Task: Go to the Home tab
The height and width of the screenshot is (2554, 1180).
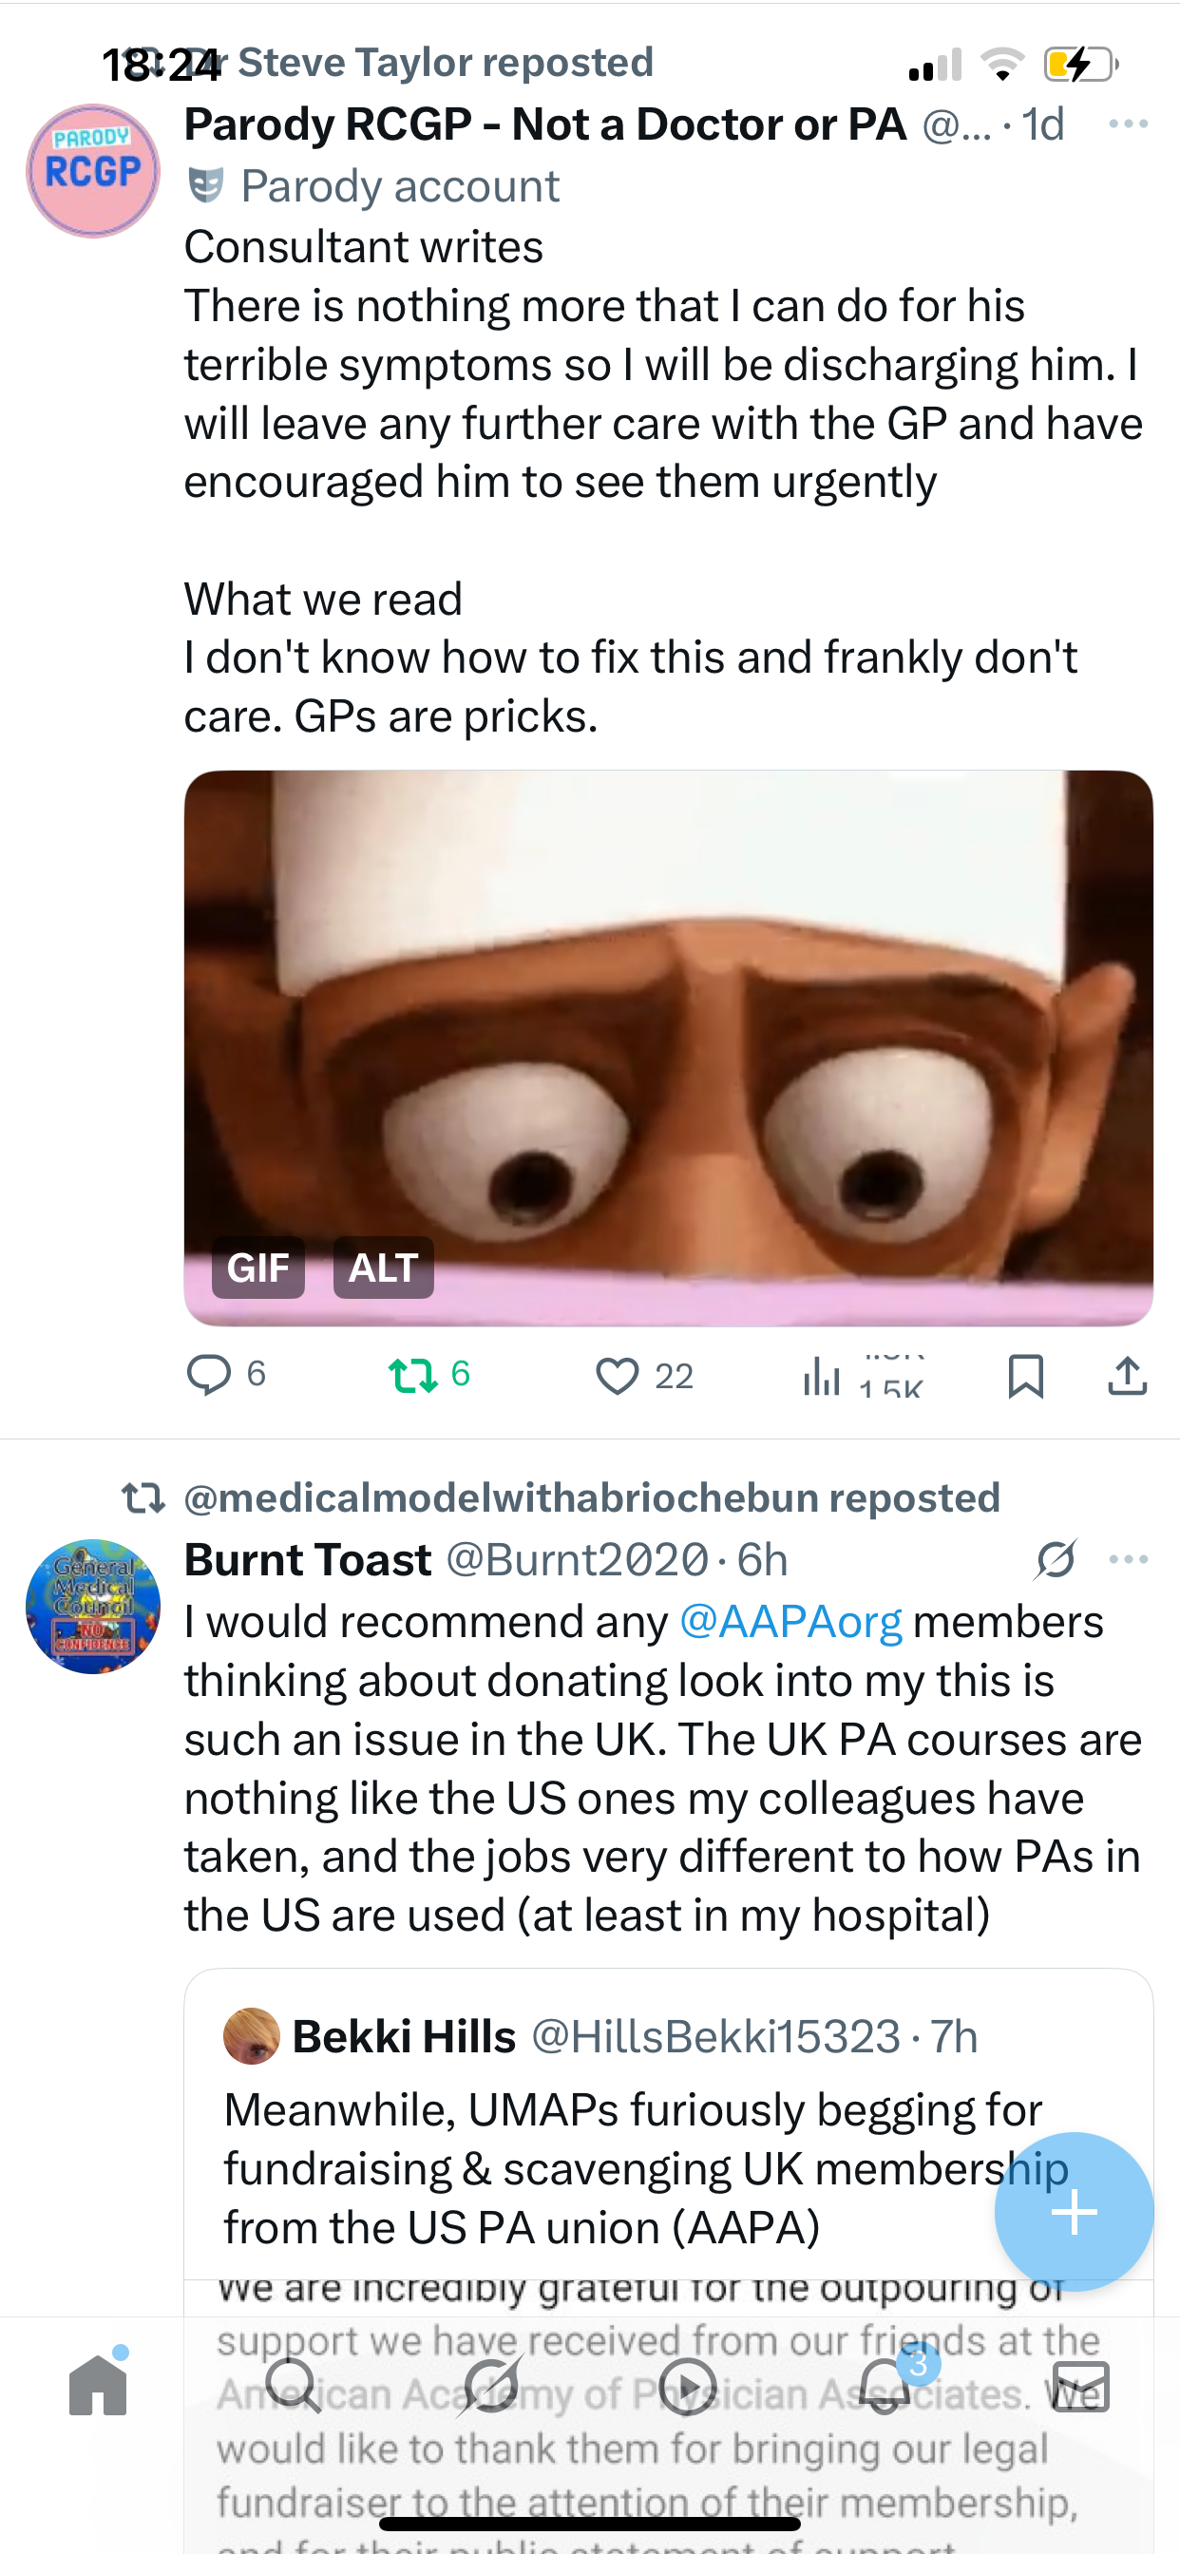Action: click(98, 2386)
